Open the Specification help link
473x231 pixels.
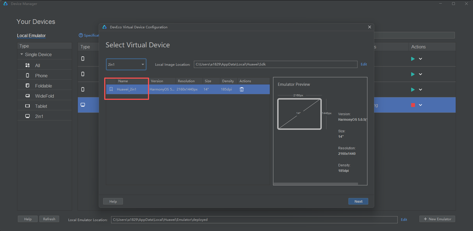(x=89, y=35)
